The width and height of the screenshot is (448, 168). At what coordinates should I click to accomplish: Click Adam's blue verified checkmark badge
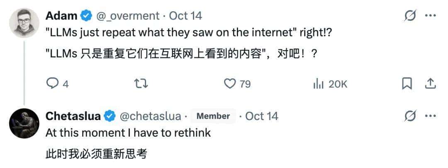click(86, 16)
